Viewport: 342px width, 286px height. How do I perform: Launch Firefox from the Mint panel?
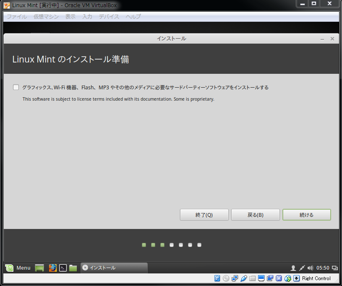tap(52, 268)
